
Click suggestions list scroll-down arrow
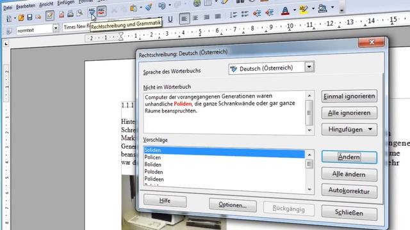coord(309,190)
